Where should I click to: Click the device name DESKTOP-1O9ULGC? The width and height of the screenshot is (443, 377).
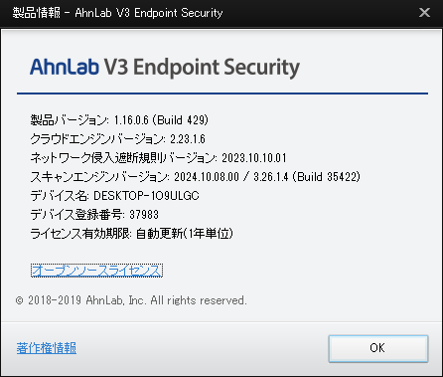click(x=146, y=196)
